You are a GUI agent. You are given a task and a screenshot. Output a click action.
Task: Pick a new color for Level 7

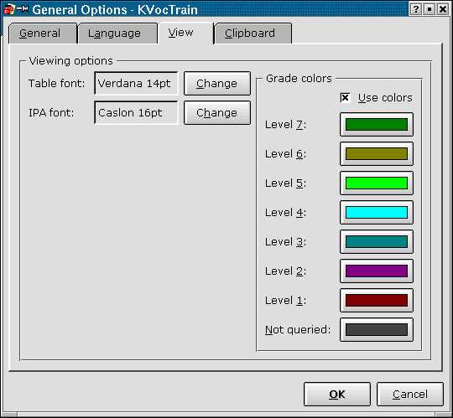tap(377, 124)
